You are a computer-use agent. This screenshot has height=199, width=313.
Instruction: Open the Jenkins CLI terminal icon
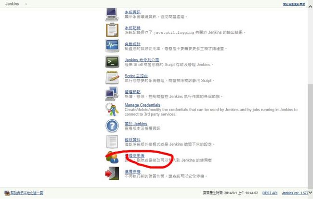[x=112, y=62]
